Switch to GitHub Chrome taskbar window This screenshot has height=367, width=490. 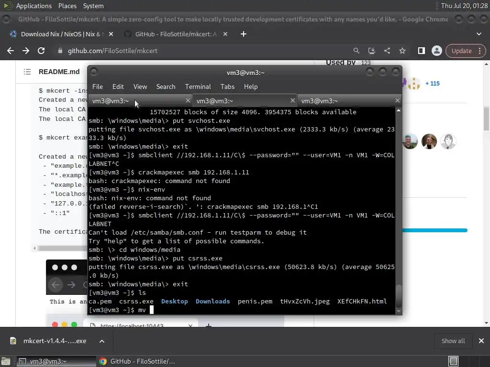(137, 361)
